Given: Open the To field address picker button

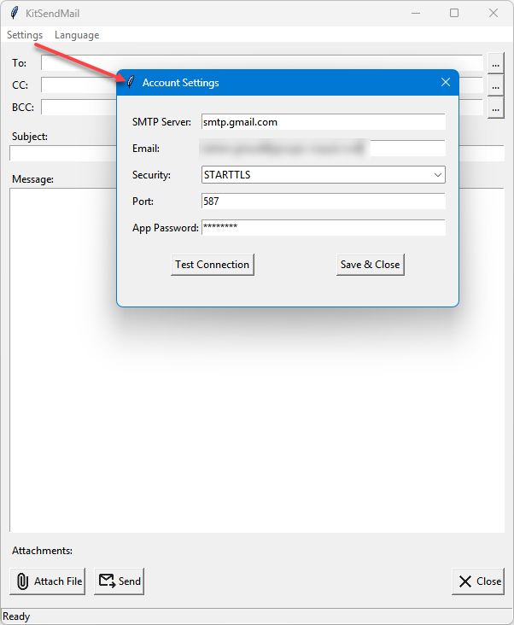Looking at the screenshot, I should click(x=495, y=63).
